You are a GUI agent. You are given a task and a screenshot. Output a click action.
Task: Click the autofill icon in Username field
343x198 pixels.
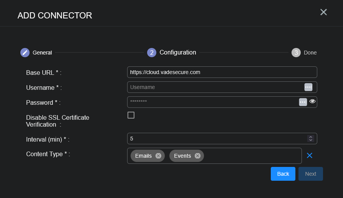click(308, 87)
